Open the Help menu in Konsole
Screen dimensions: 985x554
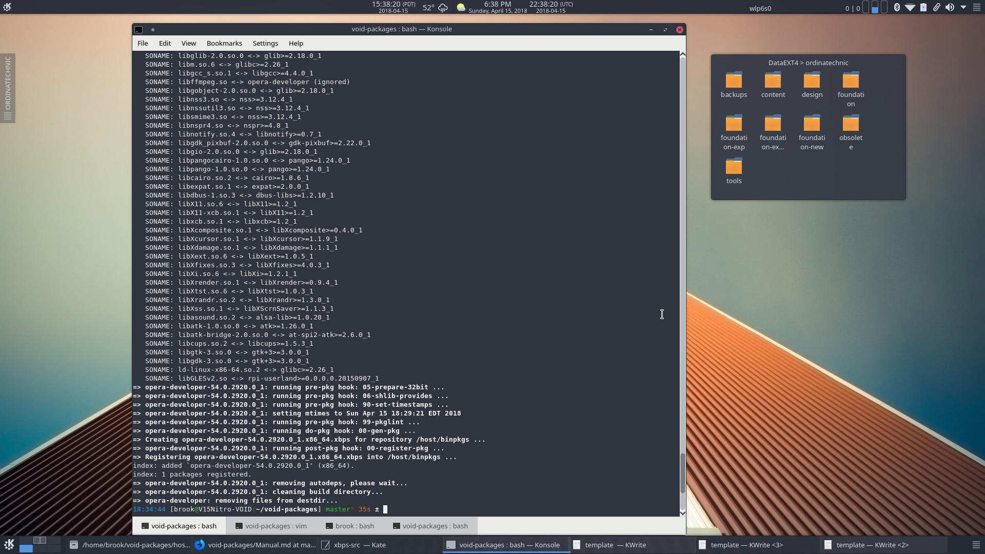click(296, 43)
